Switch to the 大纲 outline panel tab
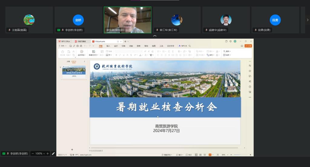 point(68,61)
